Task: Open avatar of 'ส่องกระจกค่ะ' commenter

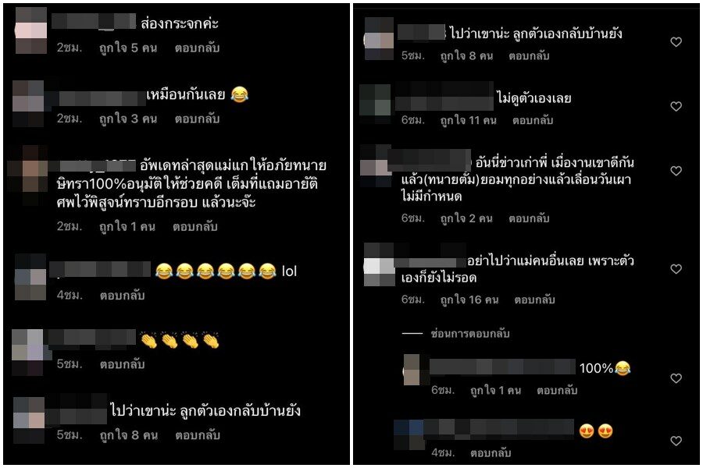Action: click(x=31, y=30)
